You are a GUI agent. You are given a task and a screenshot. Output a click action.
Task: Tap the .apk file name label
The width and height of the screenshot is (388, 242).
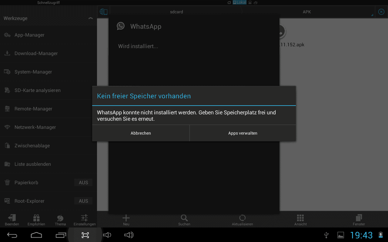pyautogui.click(x=292, y=45)
